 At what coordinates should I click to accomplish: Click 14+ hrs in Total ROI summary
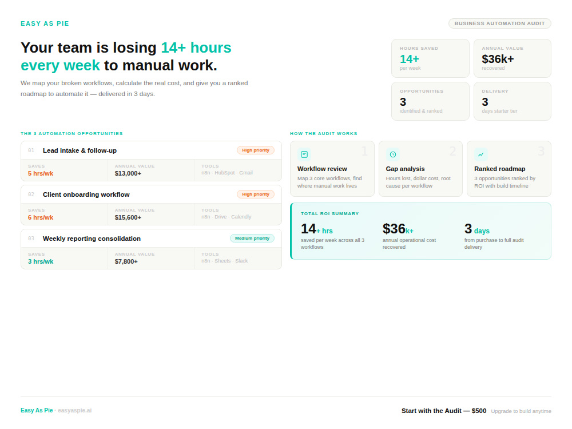(316, 229)
